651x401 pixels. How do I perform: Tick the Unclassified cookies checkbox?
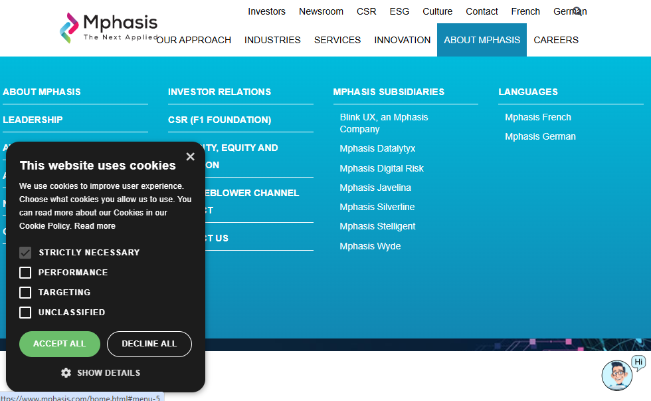[x=25, y=313]
